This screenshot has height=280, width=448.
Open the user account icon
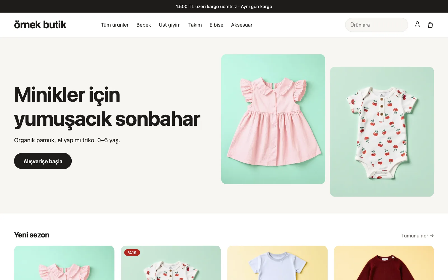pos(417,25)
